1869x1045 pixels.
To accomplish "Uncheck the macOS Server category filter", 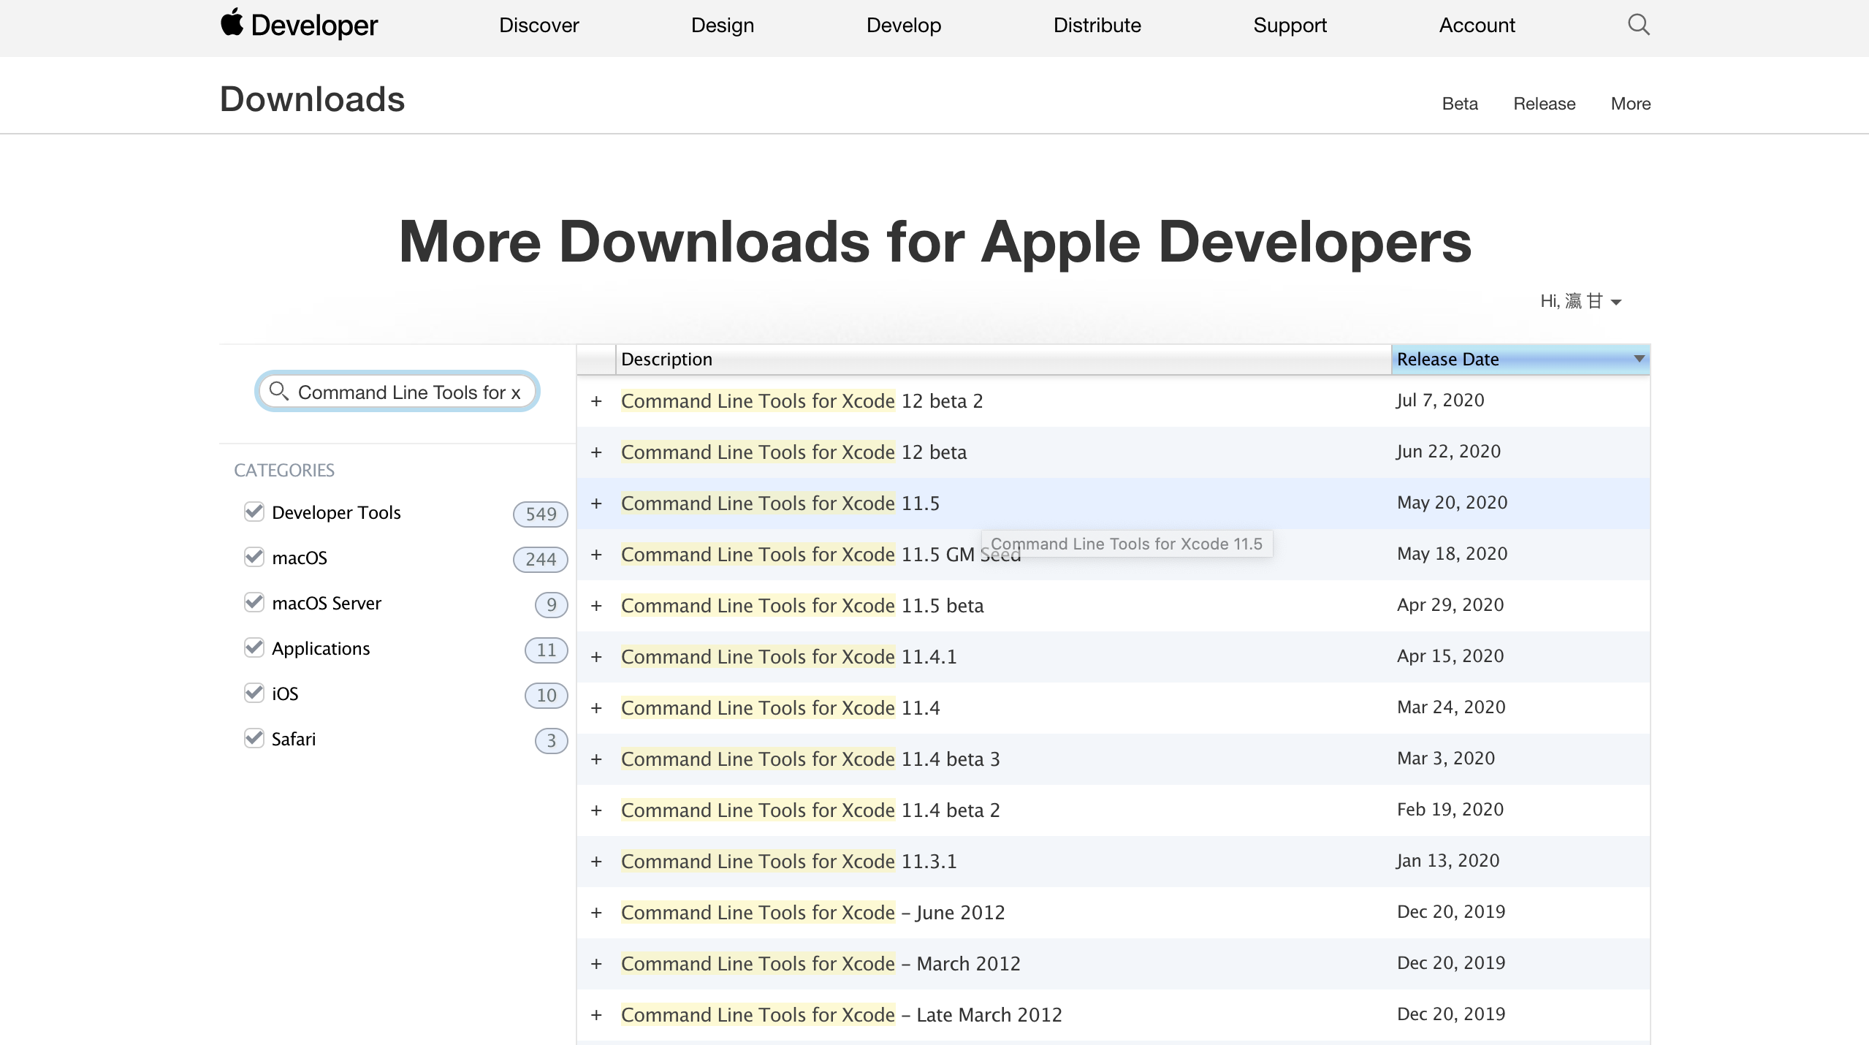I will point(254,602).
